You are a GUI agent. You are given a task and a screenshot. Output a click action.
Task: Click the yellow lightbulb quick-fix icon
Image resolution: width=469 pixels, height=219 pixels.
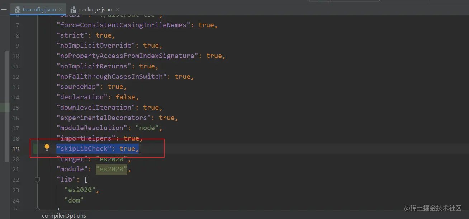tap(47, 148)
